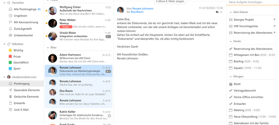Click the Privat tag on Meetup email
Image resolution: width=279 pixels, height=125 pixels.
point(66,27)
